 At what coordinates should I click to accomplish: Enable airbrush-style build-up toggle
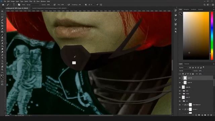point(69,5)
